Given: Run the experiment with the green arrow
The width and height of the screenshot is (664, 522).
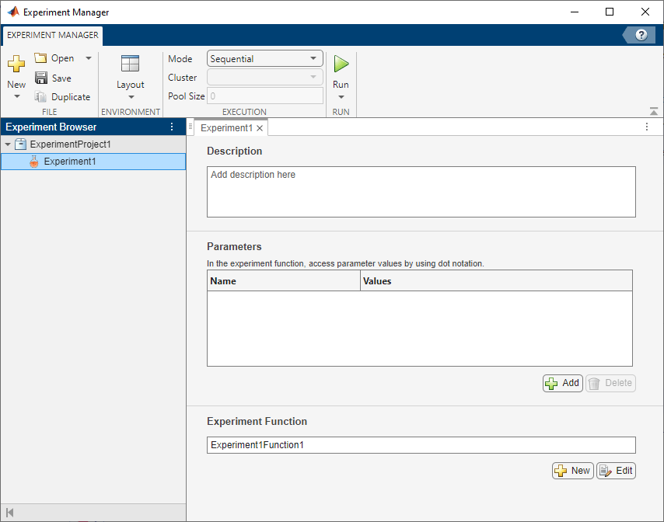Looking at the screenshot, I should click(341, 64).
